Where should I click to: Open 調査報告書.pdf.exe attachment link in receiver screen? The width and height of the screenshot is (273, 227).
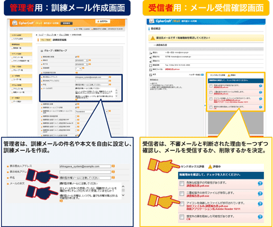(172, 69)
